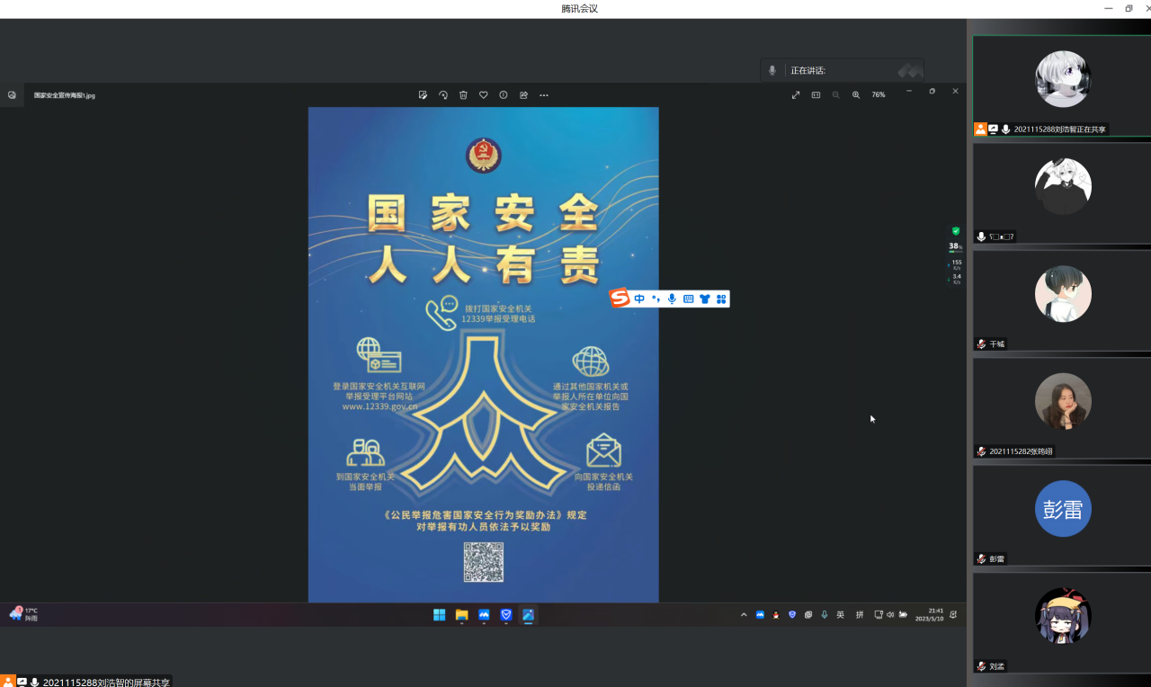
Task: Click the share icon in Photos toolbar
Action: 523,94
